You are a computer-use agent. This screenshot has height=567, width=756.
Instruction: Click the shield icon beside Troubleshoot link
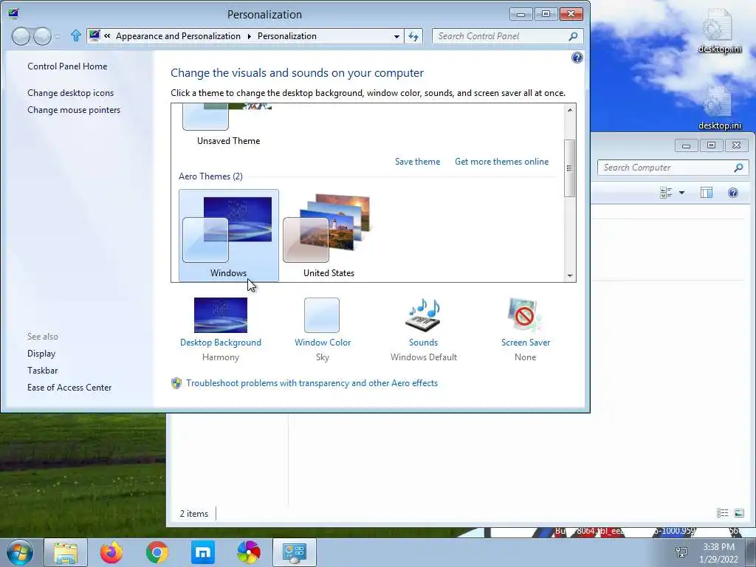point(176,383)
